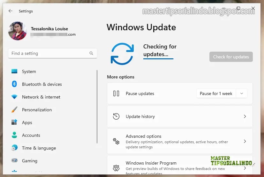The image size is (264, 177).
Task: Click the blue update sync arrows icon
Action: click(122, 54)
